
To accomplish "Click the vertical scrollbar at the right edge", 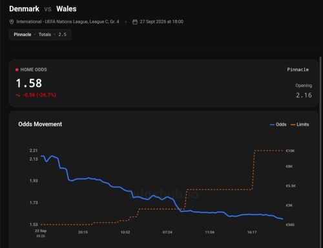I will 321,152.
